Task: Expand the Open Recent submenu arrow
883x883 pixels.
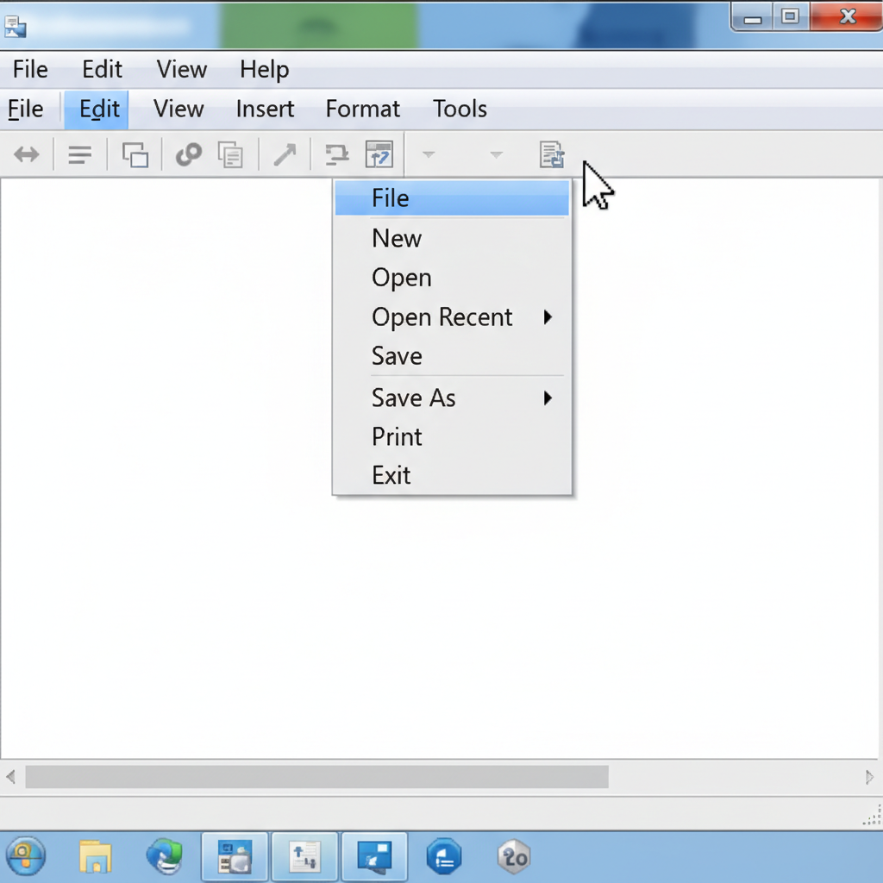Action: point(548,317)
